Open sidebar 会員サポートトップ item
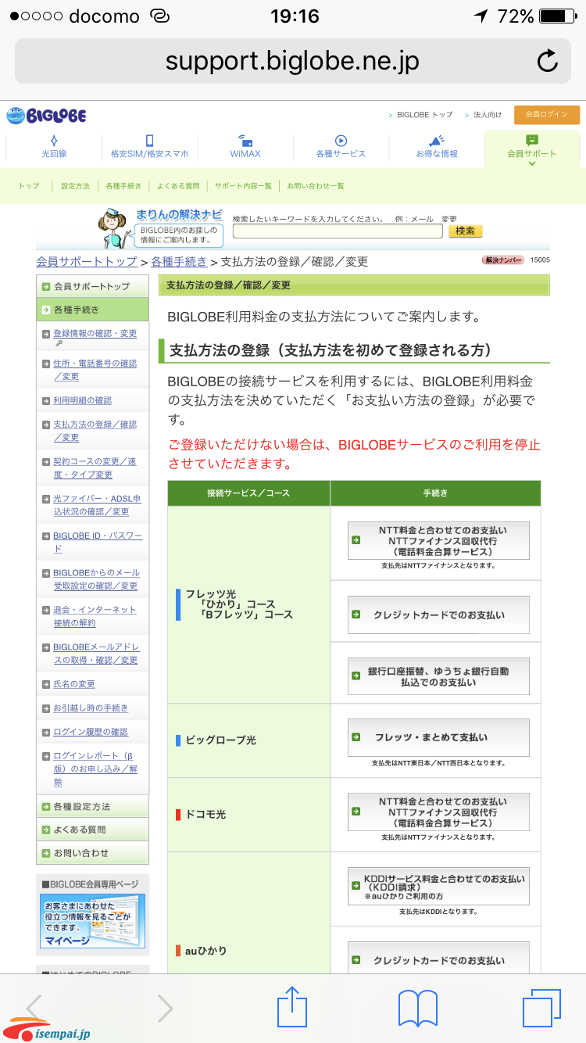The width and height of the screenshot is (586, 1043). pos(92,286)
